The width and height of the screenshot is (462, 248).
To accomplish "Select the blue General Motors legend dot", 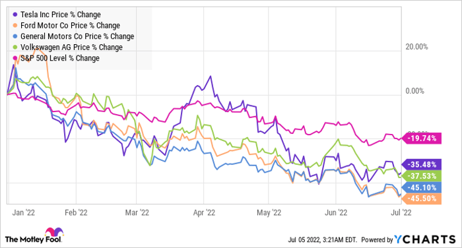I will point(15,36).
